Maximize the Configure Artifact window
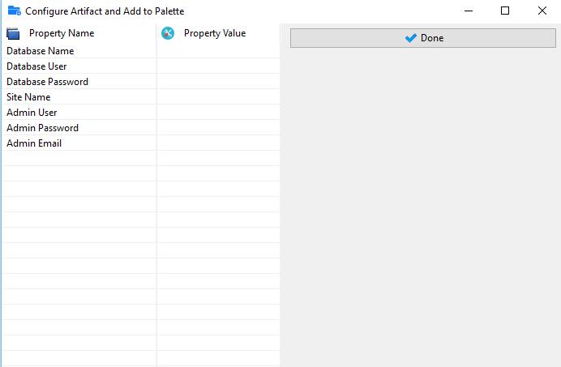Image resolution: width=561 pixels, height=367 pixels. tap(505, 11)
